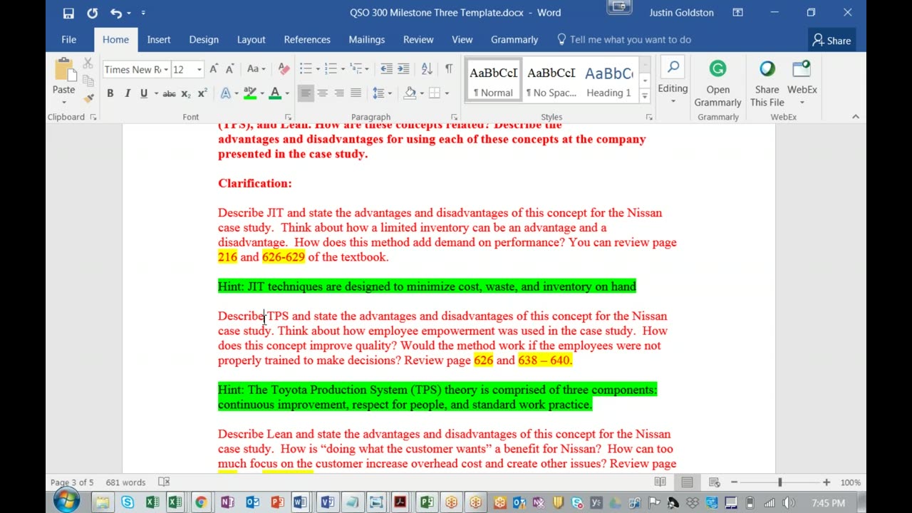Open the font name dropdown Times New Roman
This screenshot has width=912, height=513.
[166, 69]
